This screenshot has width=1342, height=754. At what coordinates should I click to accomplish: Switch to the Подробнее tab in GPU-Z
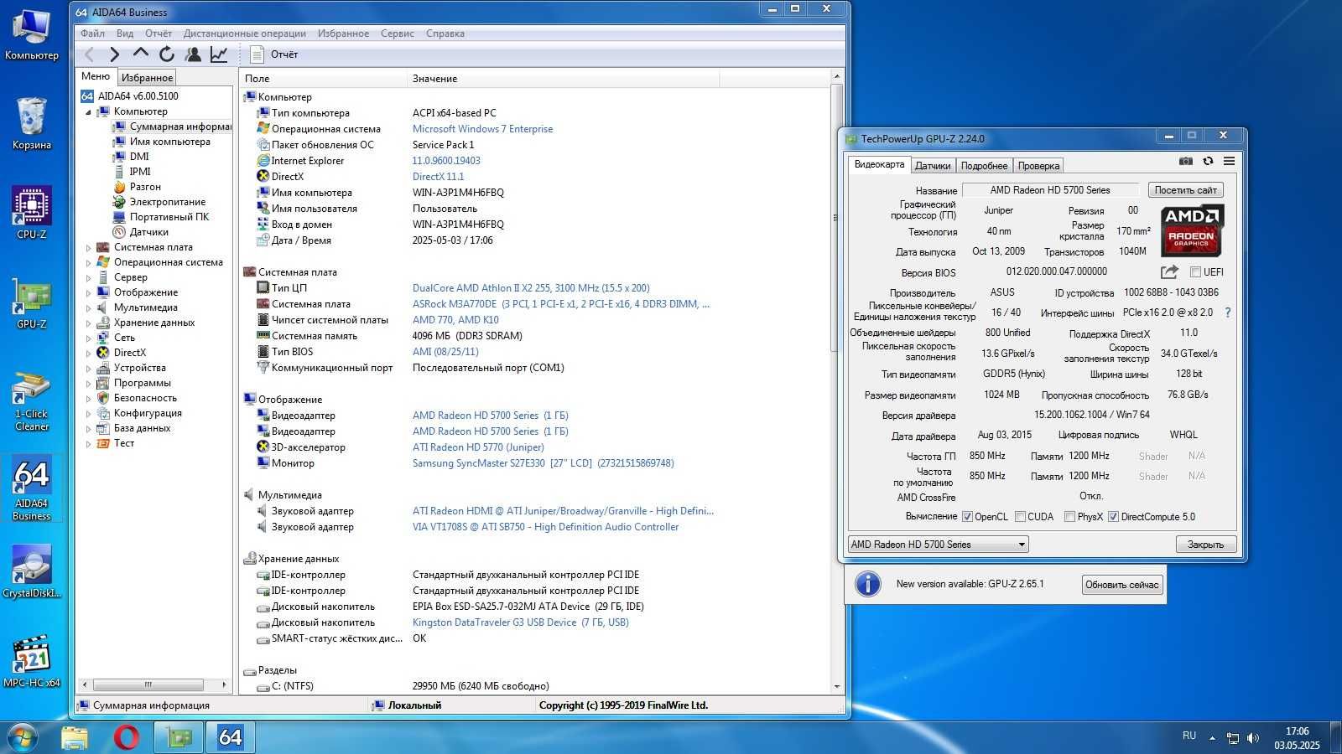point(984,166)
